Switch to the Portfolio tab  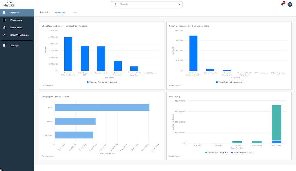pyautogui.click(x=45, y=13)
